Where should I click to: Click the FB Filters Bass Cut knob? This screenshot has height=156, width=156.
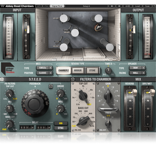tap(10, 124)
